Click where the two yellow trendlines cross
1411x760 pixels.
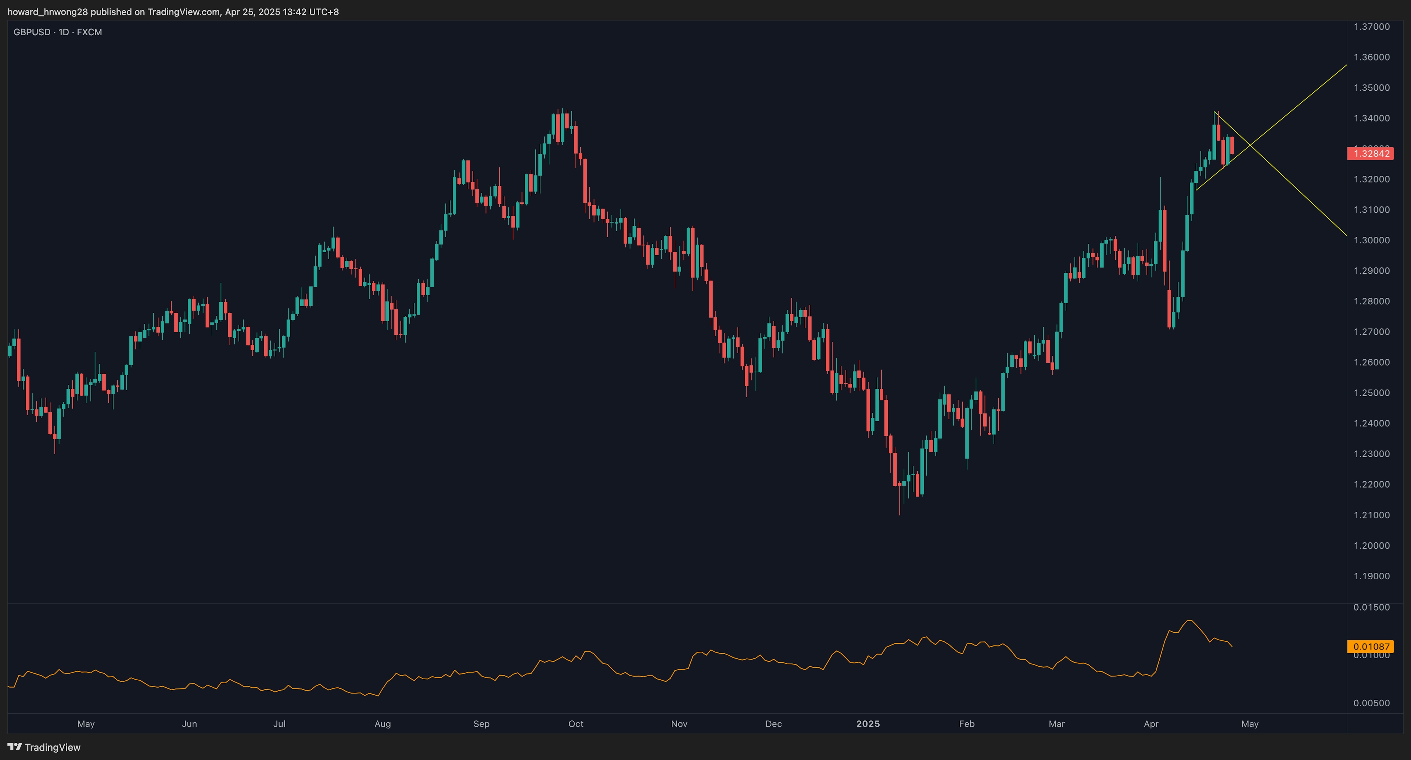1250,145
